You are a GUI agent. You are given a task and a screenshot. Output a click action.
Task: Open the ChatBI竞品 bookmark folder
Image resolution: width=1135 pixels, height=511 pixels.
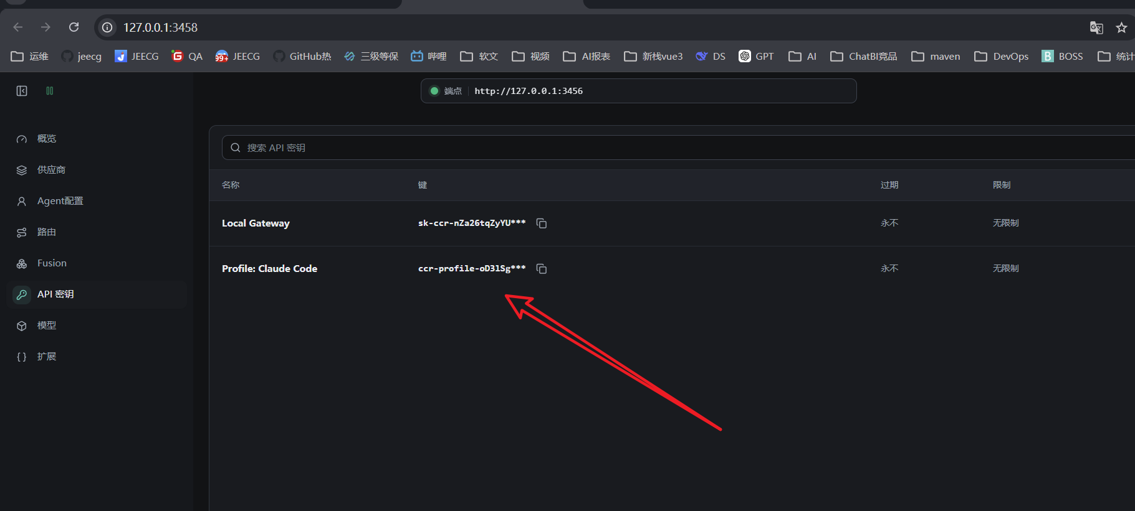pyautogui.click(x=864, y=57)
